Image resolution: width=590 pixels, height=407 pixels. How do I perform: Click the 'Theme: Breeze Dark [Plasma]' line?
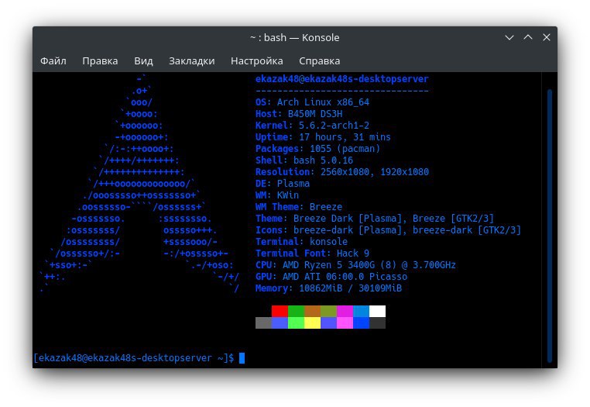[375, 218]
